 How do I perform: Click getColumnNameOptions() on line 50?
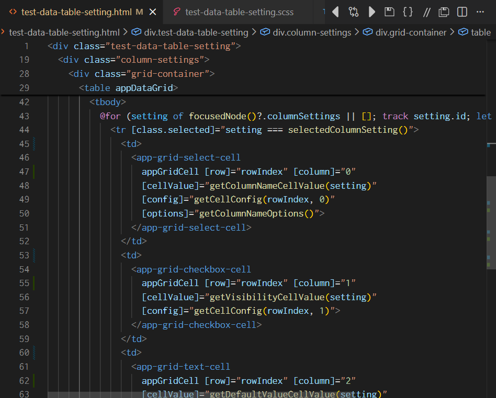(x=256, y=213)
